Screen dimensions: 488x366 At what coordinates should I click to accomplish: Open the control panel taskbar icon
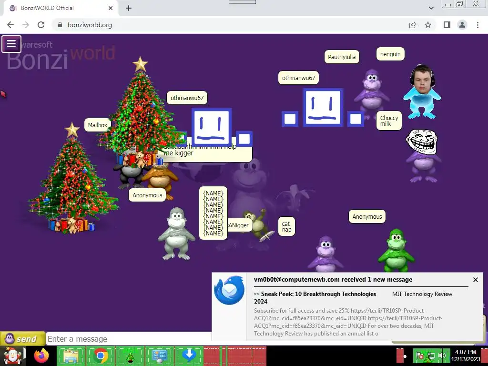tap(159, 356)
